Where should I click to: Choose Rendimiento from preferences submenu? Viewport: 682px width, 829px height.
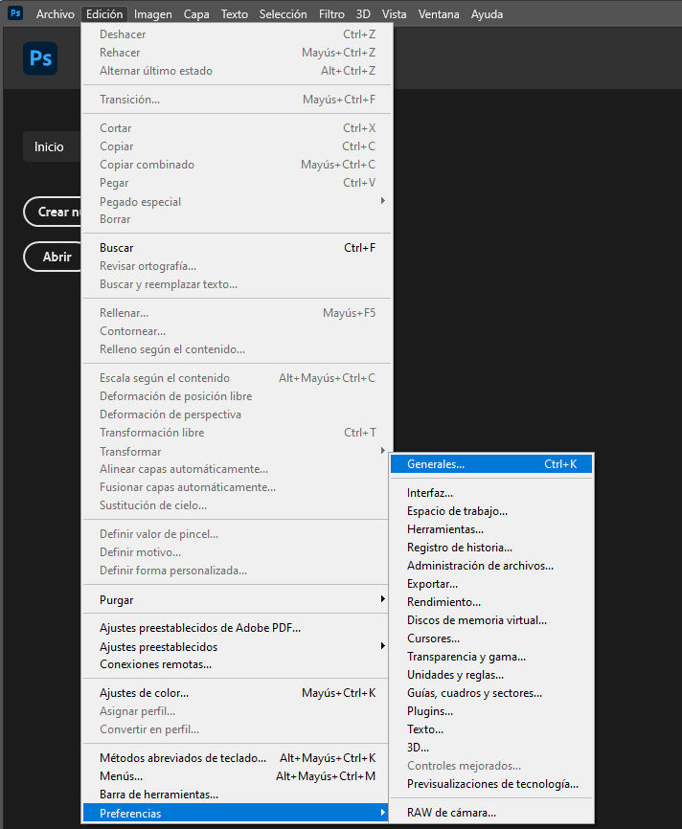443,602
